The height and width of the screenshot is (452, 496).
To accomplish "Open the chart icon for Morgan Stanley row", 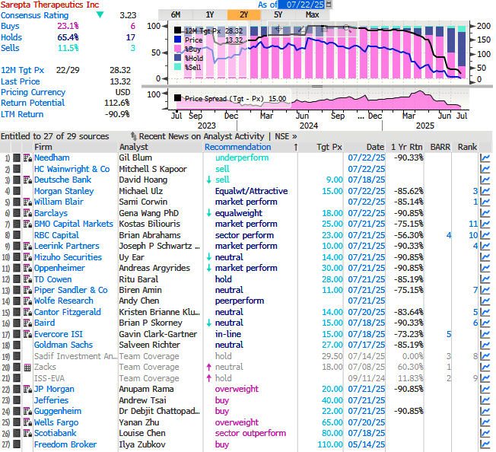I will [x=485, y=191].
